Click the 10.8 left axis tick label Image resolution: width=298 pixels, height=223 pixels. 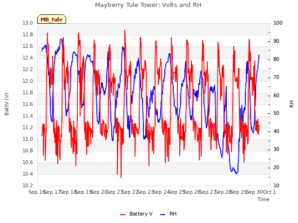(28, 151)
